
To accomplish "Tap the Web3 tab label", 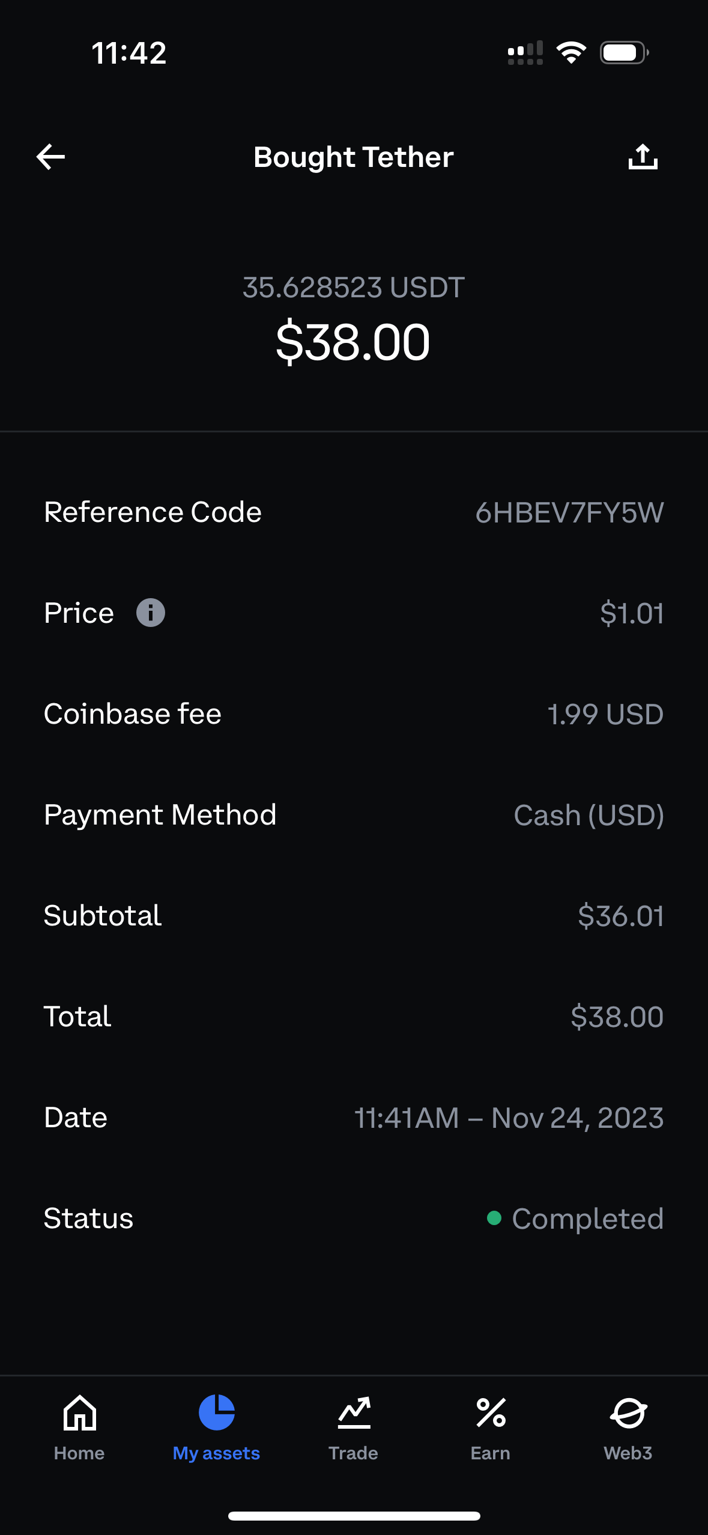I will [628, 1453].
